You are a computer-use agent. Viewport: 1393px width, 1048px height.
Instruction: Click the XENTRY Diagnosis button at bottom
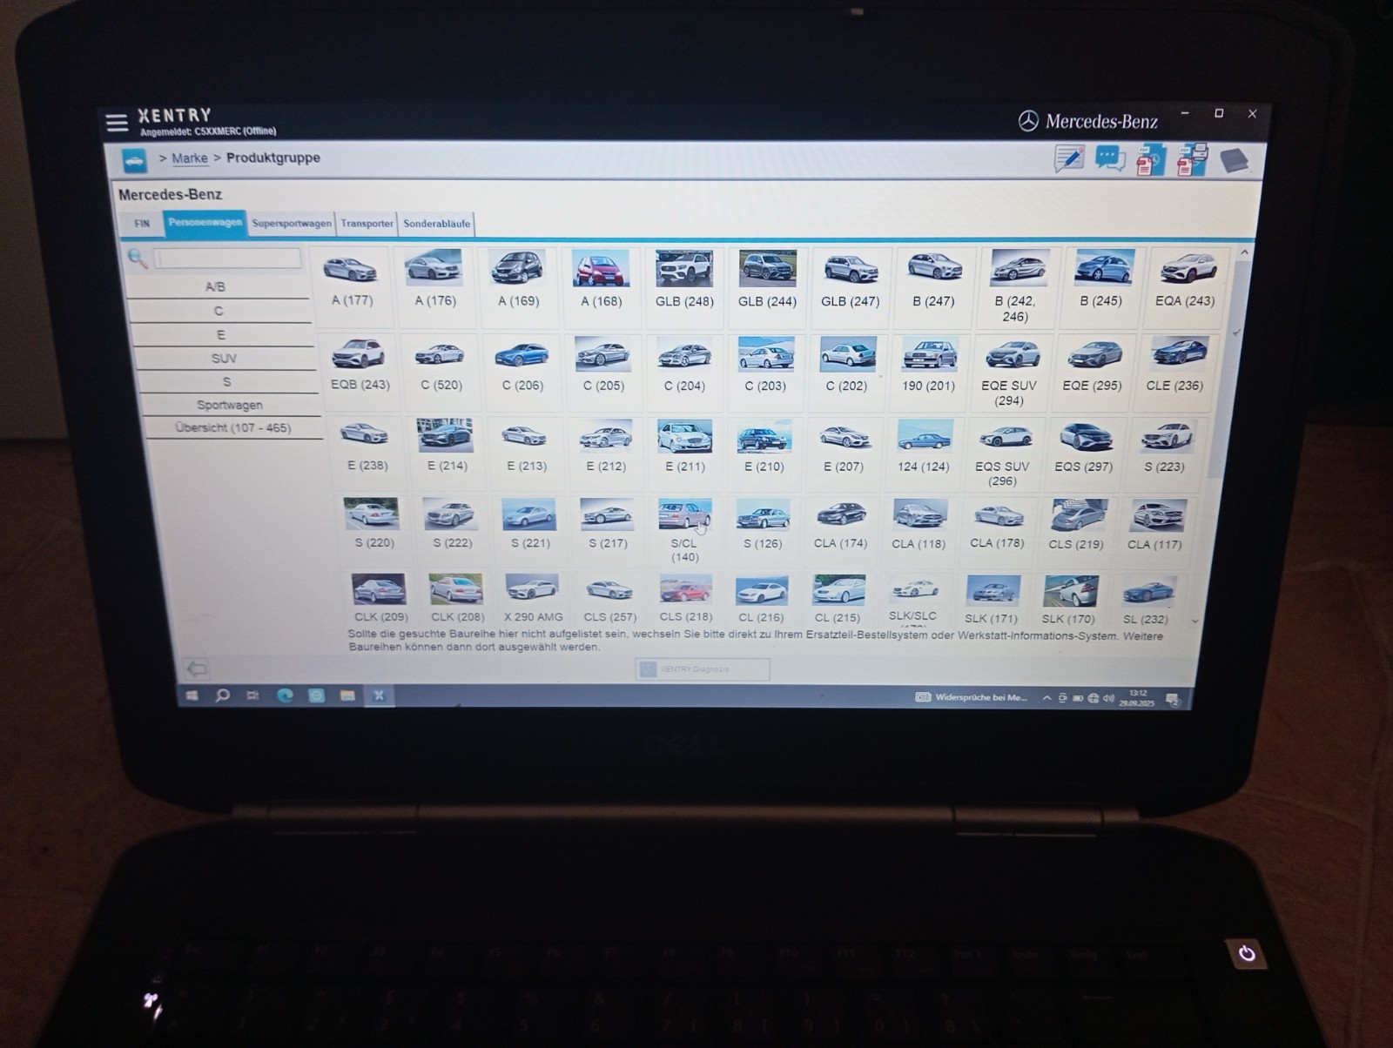pyautogui.click(x=703, y=669)
